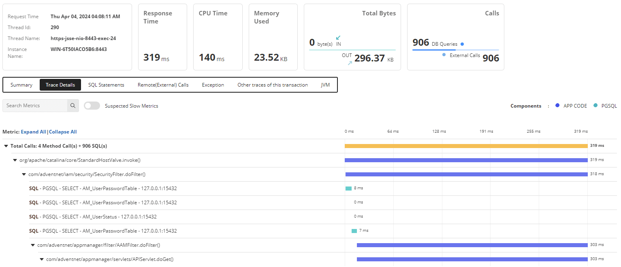Collapse the StandardHostValve.invoke() tree node
The image size is (621, 267).
[14, 160]
